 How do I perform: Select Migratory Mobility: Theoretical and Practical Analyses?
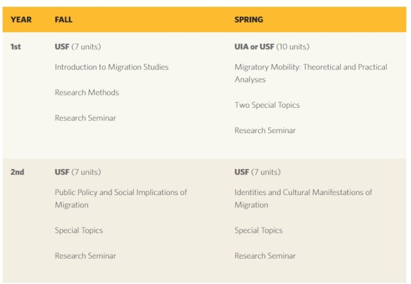click(311, 73)
